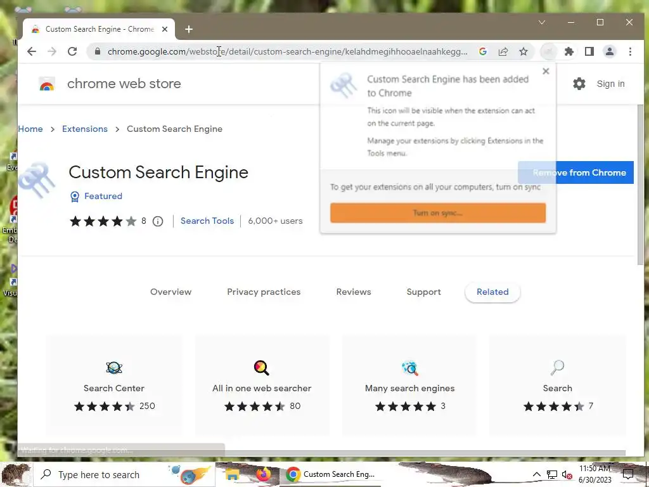Viewport: 649px width, 487px height.
Task: Click the Chrome taskbar button Custom Search Eng...
Action: [331, 474]
